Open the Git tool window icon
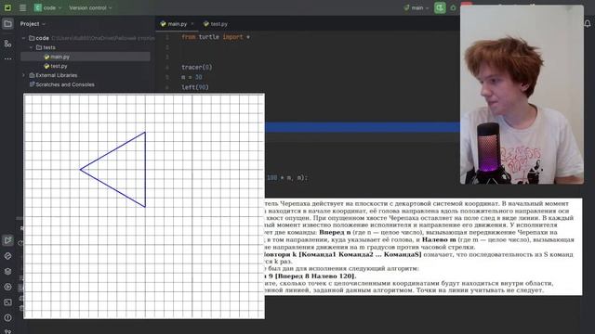Viewport: 595px width, 334px height. pos(7,331)
